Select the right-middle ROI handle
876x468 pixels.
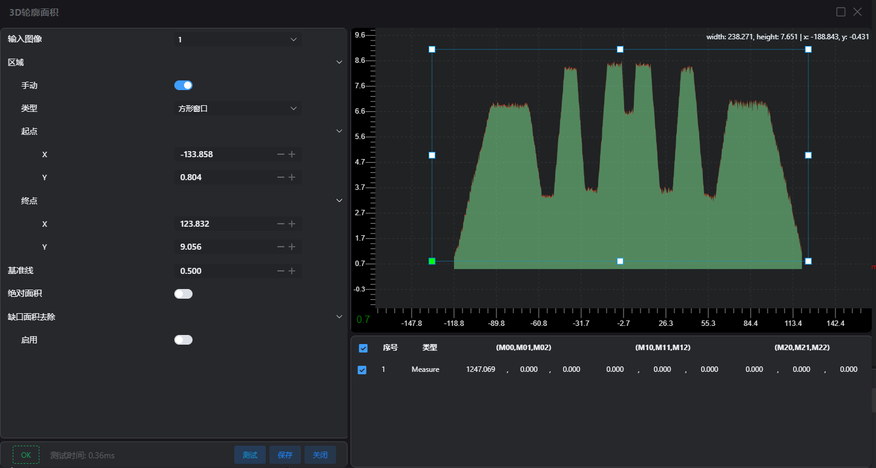[808, 155]
